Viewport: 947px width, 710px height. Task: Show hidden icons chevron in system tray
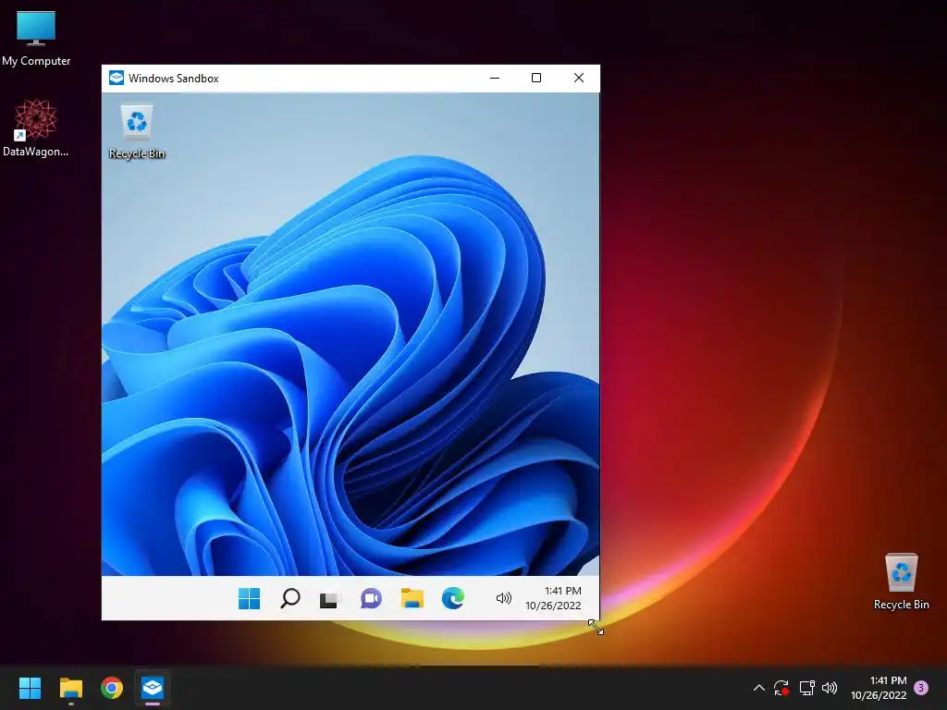click(759, 688)
